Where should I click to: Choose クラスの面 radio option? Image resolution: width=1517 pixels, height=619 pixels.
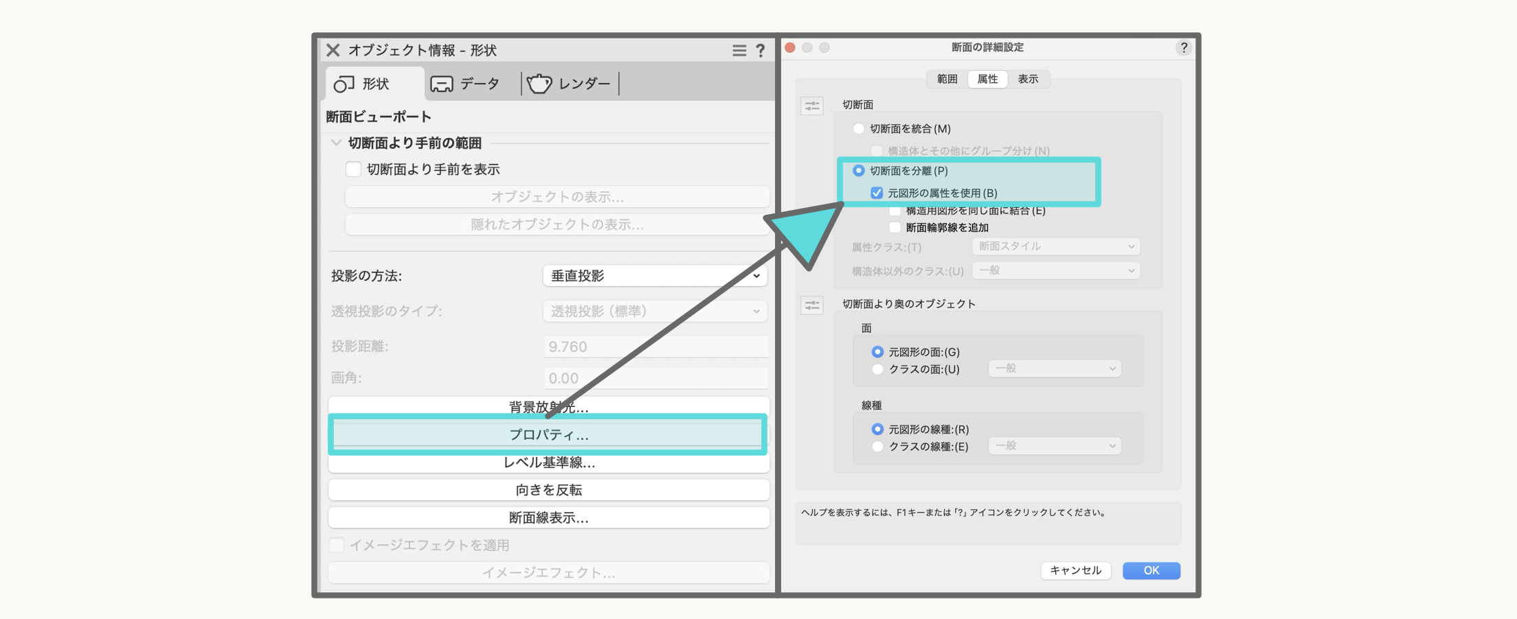coord(877,369)
